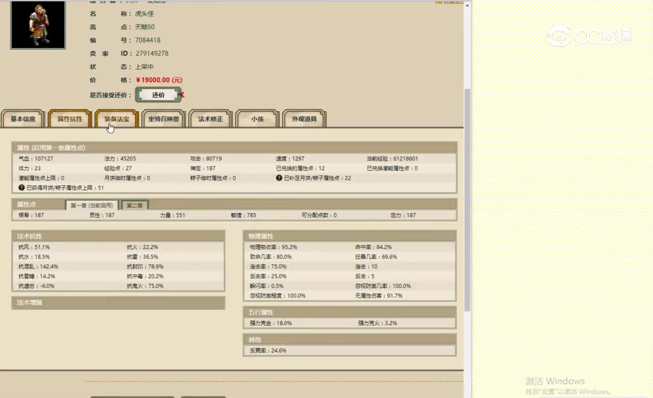Click the 法力：45205 stat
Screen dimensions: 653x398
coord(120,159)
